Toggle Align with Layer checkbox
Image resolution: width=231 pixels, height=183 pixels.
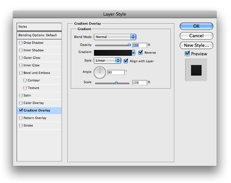pyautogui.click(x=126, y=61)
